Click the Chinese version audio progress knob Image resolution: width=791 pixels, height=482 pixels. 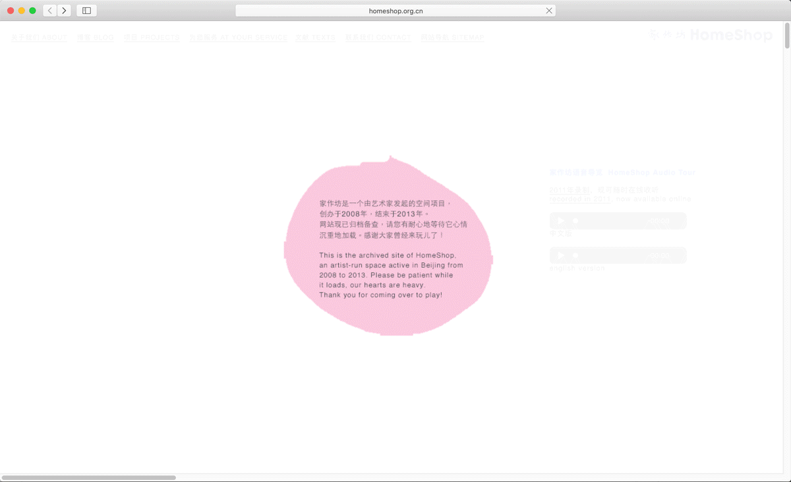coord(575,221)
